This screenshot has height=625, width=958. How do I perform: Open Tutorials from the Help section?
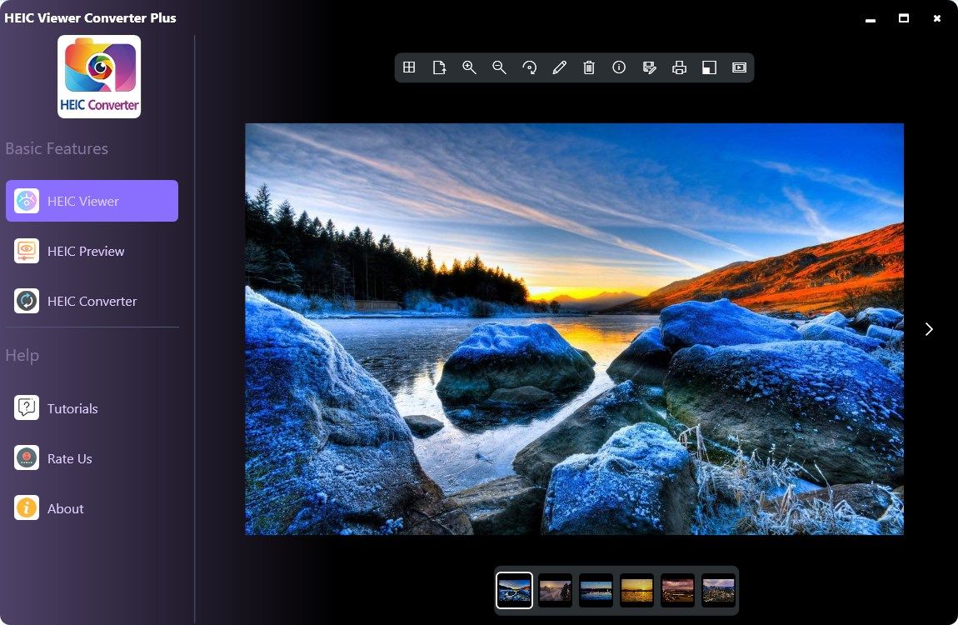tap(92, 408)
